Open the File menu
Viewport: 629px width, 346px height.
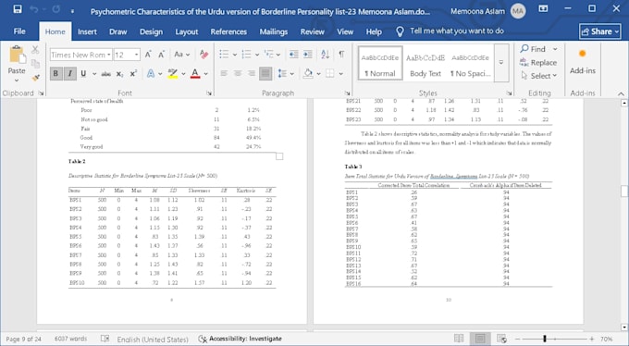pyautogui.click(x=19, y=31)
